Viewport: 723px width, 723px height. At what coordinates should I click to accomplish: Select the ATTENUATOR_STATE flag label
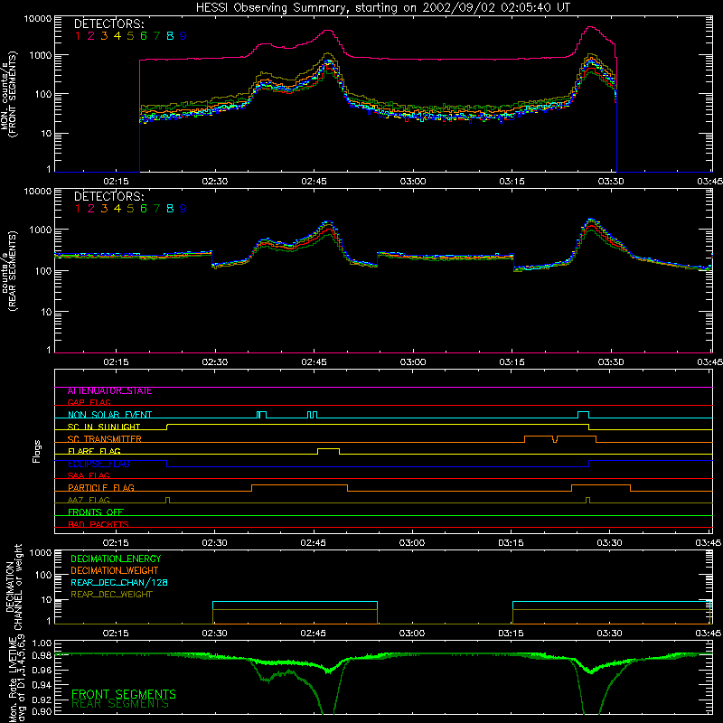(109, 391)
